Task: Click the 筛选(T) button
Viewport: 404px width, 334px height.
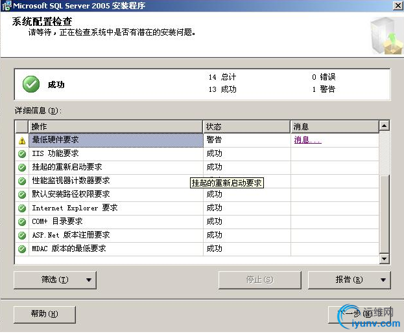Action: (x=55, y=280)
